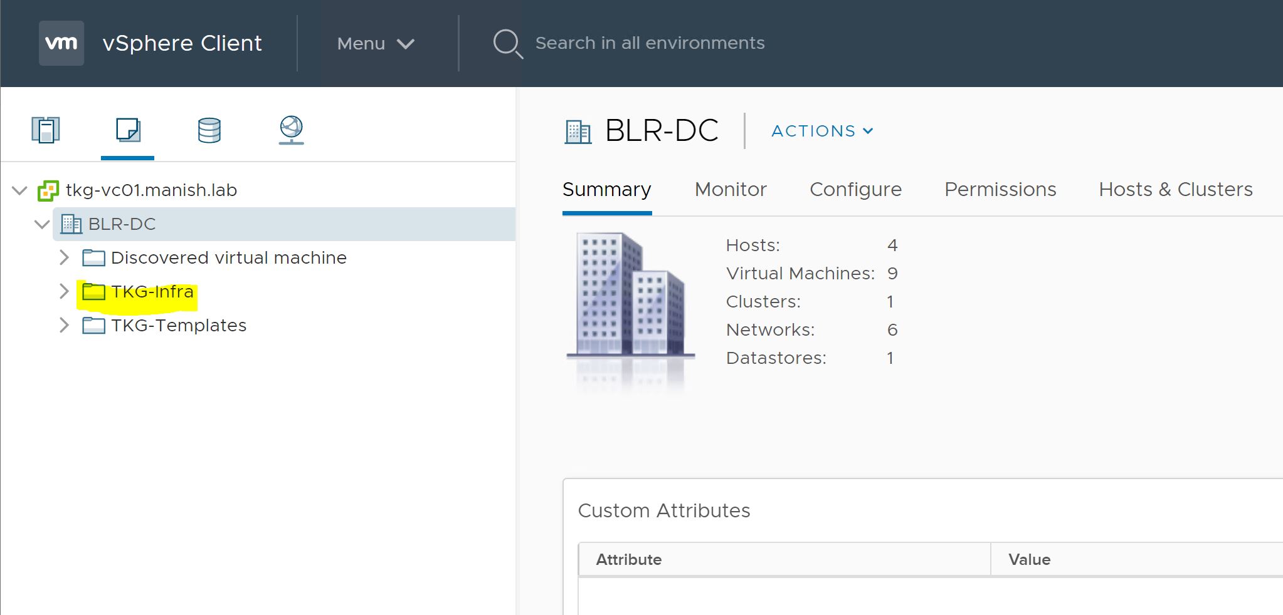Click the VMware vm logo
Image resolution: width=1283 pixels, height=615 pixels.
(x=61, y=43)
